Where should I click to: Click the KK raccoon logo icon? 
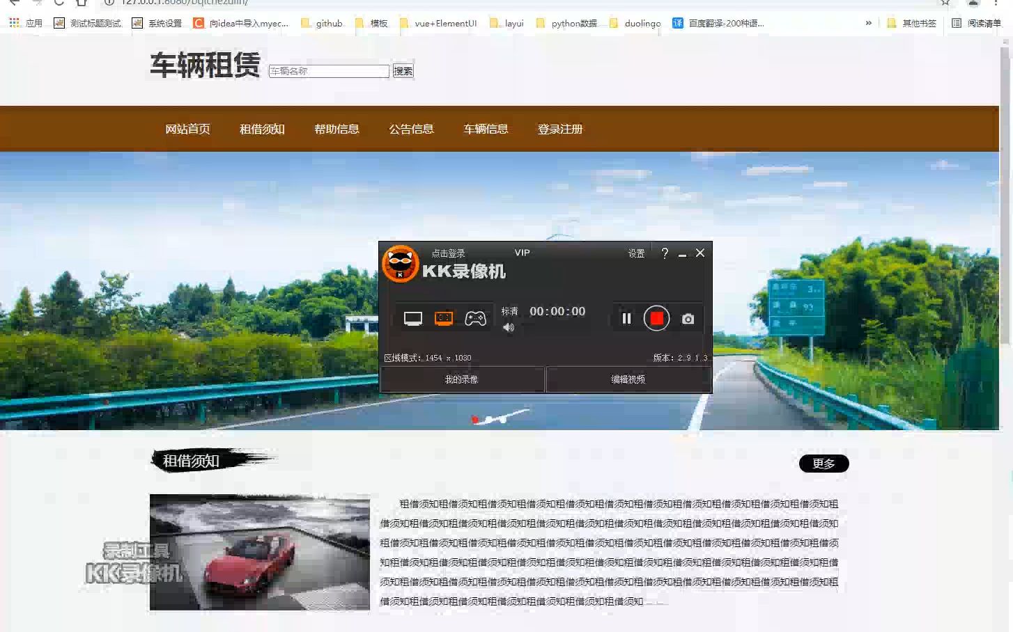tap(401, 264)
